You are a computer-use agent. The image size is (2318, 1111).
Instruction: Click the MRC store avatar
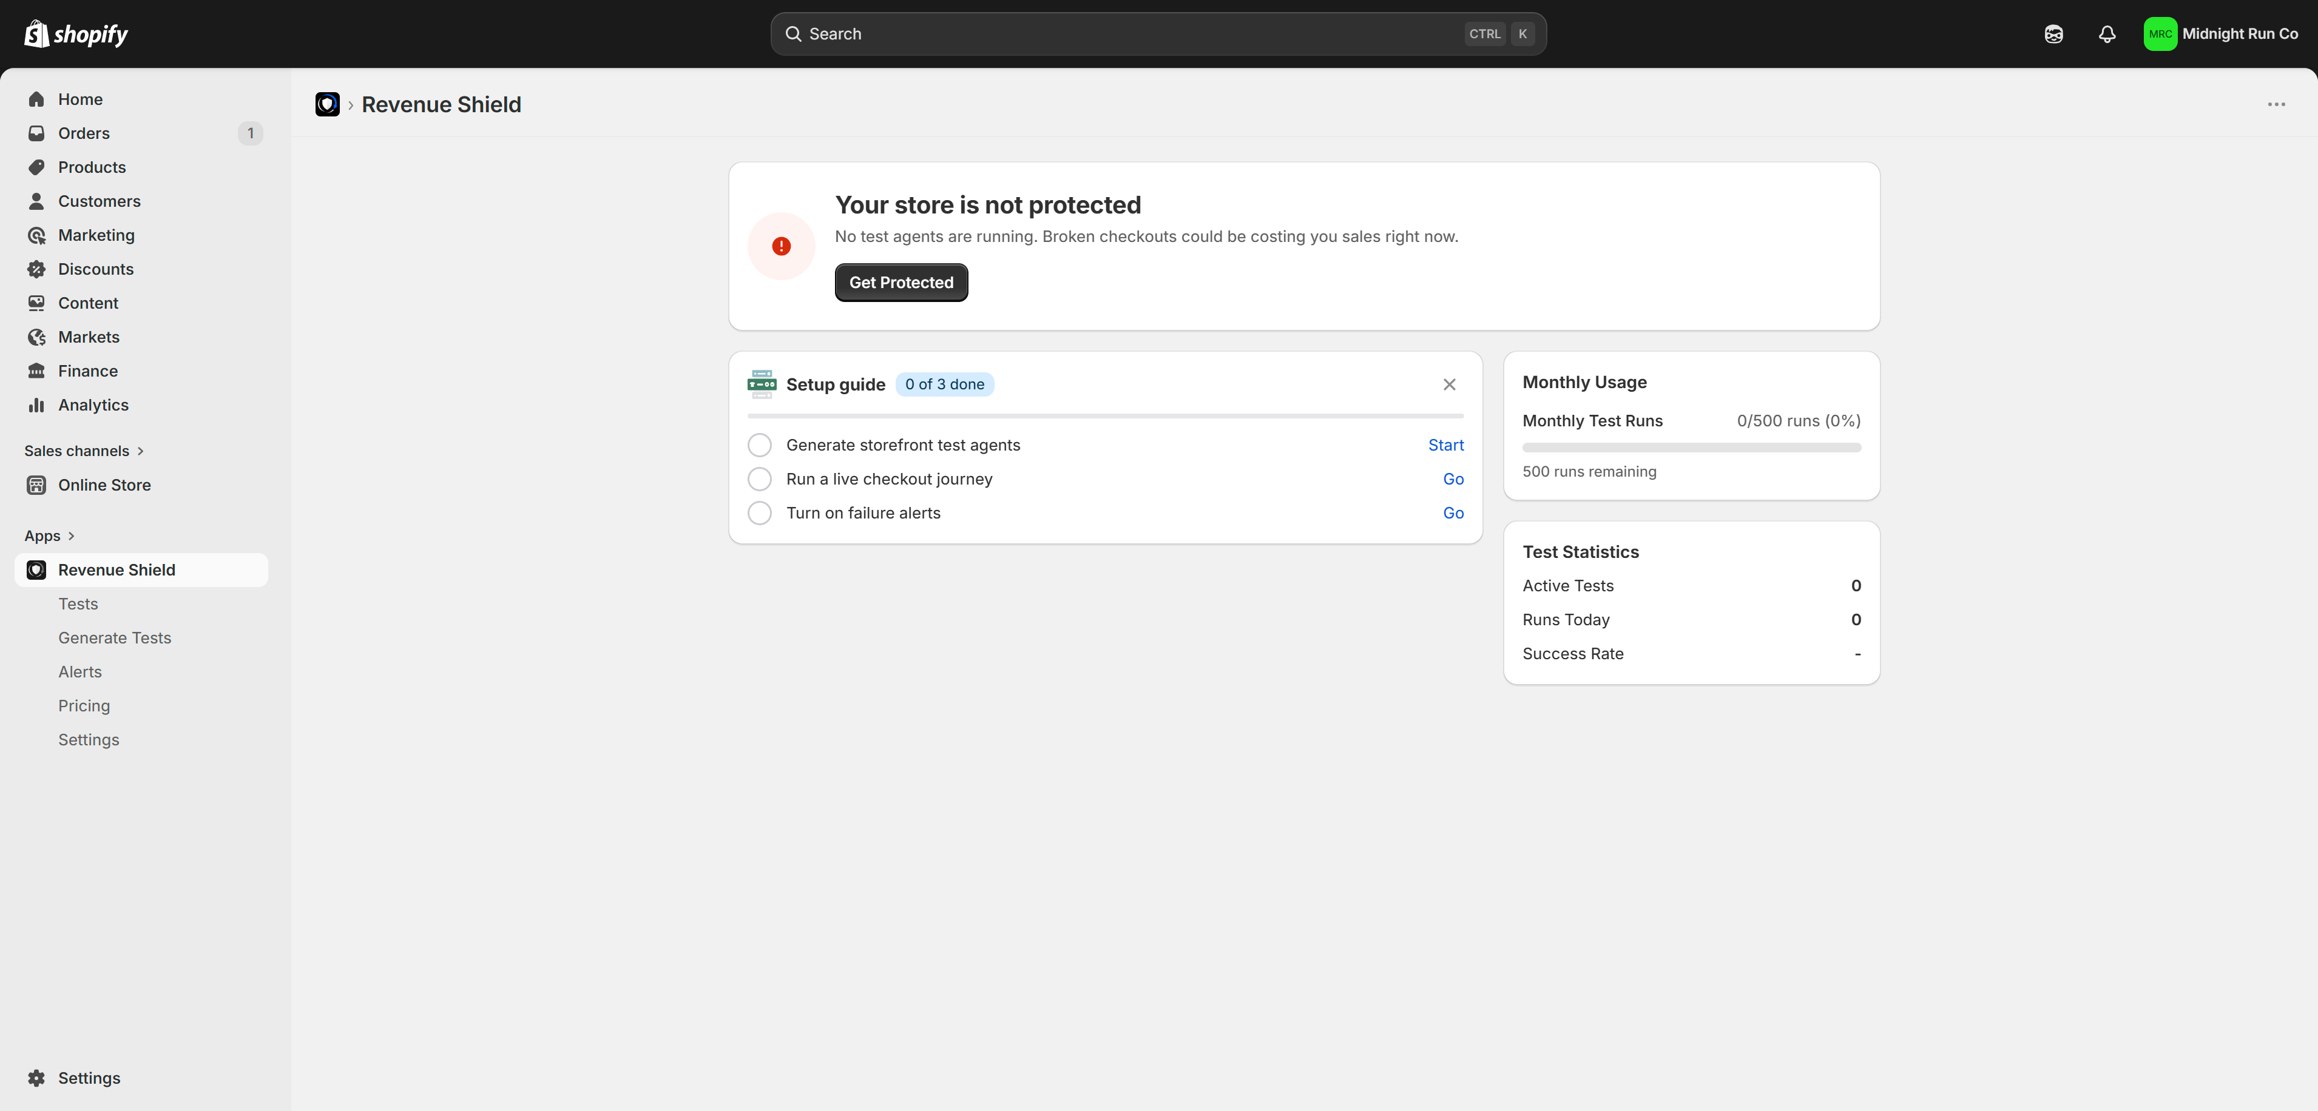(2160, 34)
